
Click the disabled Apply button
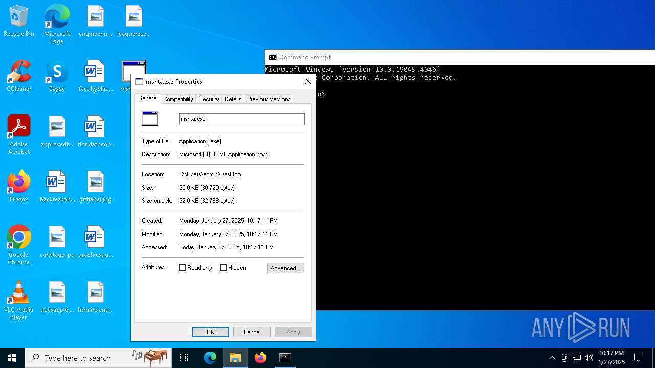(x=293, y=332)
